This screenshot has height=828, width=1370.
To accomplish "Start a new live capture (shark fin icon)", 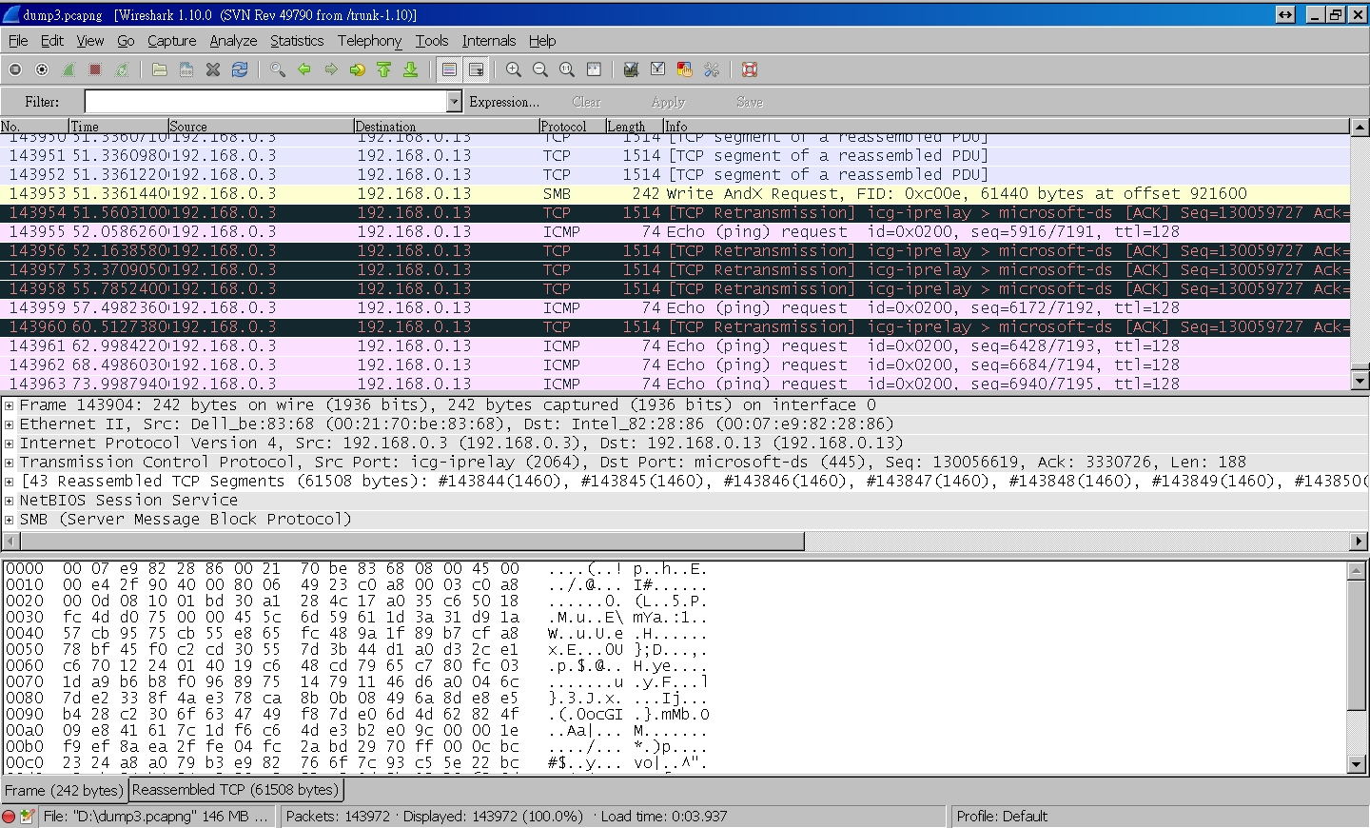I will (68, 69).
